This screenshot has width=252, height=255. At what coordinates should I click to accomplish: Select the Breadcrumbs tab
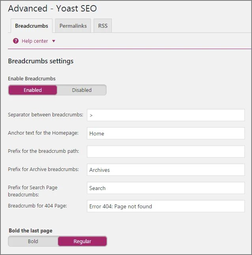[32, 26]
